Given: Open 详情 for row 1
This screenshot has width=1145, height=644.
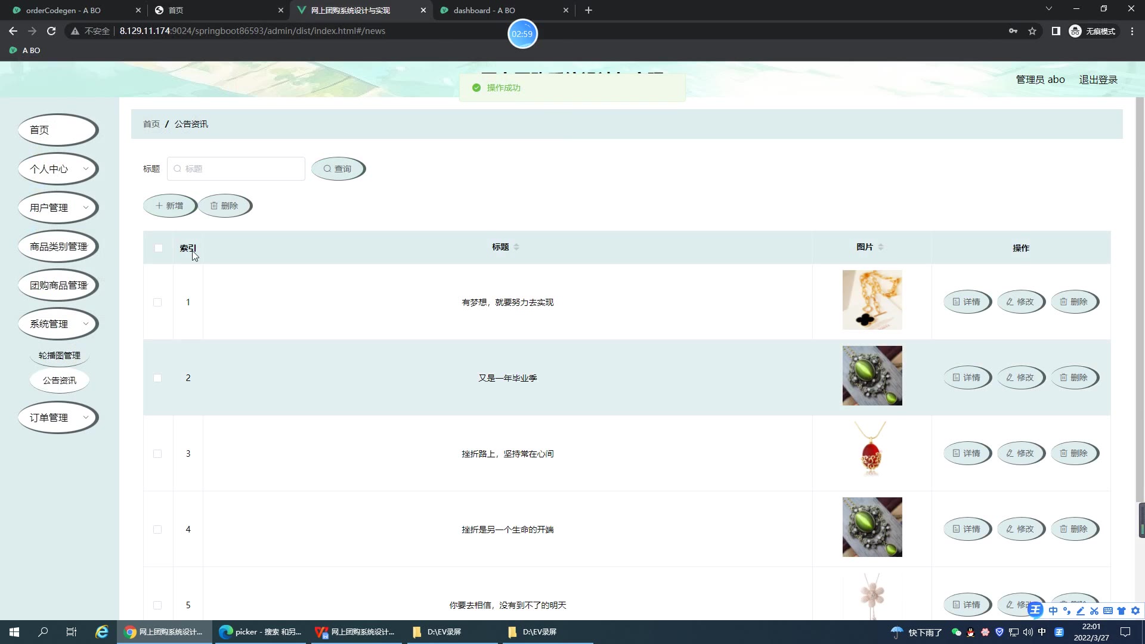Looking at the screenshot, I should point(966,302).
